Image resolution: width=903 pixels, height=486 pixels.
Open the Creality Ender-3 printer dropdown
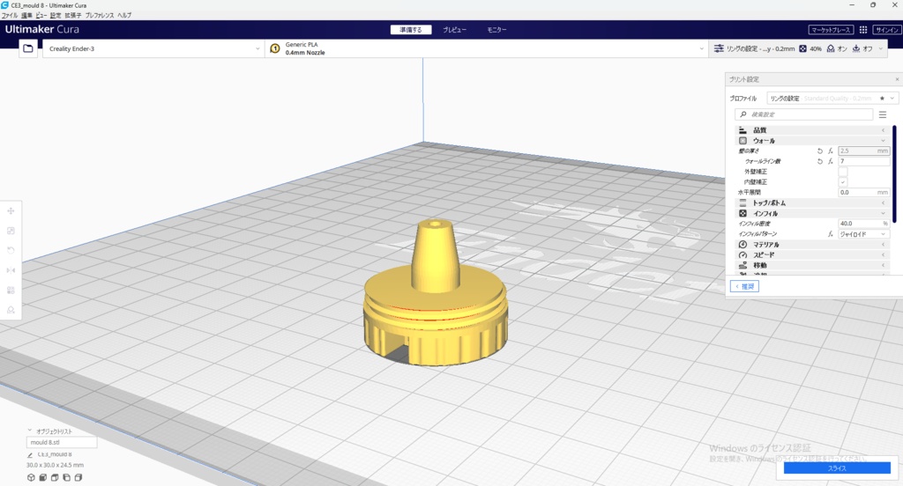[153, 49]
